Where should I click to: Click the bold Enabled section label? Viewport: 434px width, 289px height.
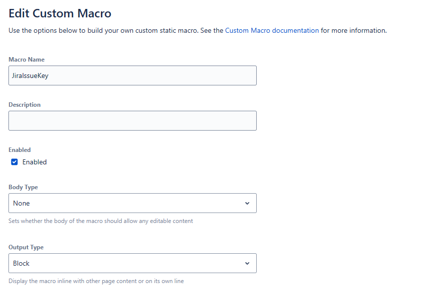pyautogui.click(x=19, y=150)
